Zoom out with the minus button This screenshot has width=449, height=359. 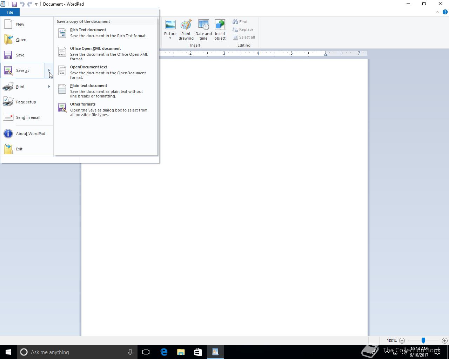coord(402,340)
